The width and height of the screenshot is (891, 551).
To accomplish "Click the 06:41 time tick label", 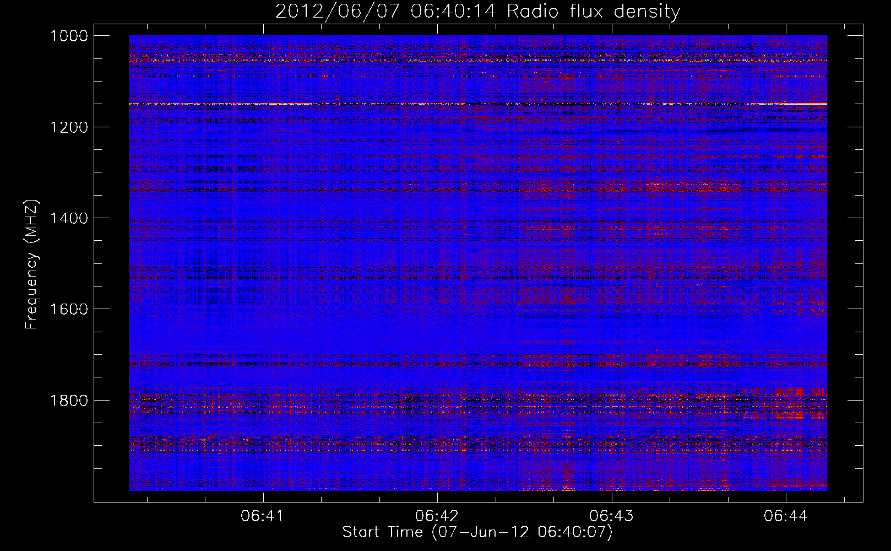I will [x=262, y=516].
